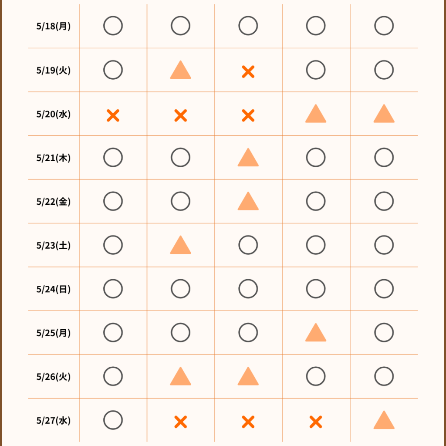Pick the first triangle in the 5/26(火) row
Image resolution: width=446 pixels, height=446 pixels.
tap(180, 377)
